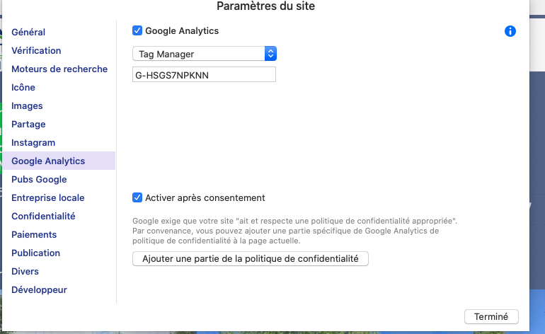The width and height of the screenshot is (545, 334).
Task: Click the G-HSGS7NPKNN tracking ID field
Action: (x=204, y=75)
